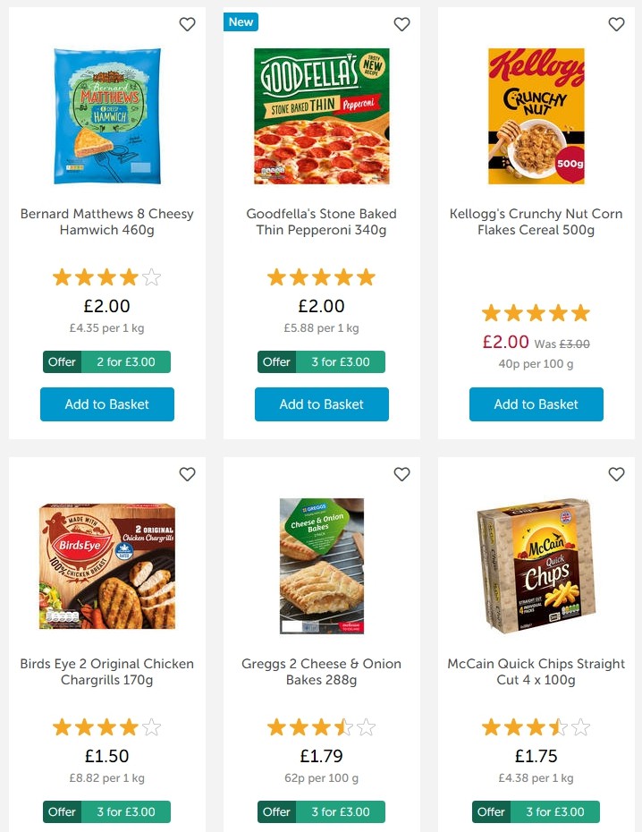Toggle the wishlist heart on Kellogg's Crunchy Nut
Screen dimensions: 642x832
coord(616,24)
